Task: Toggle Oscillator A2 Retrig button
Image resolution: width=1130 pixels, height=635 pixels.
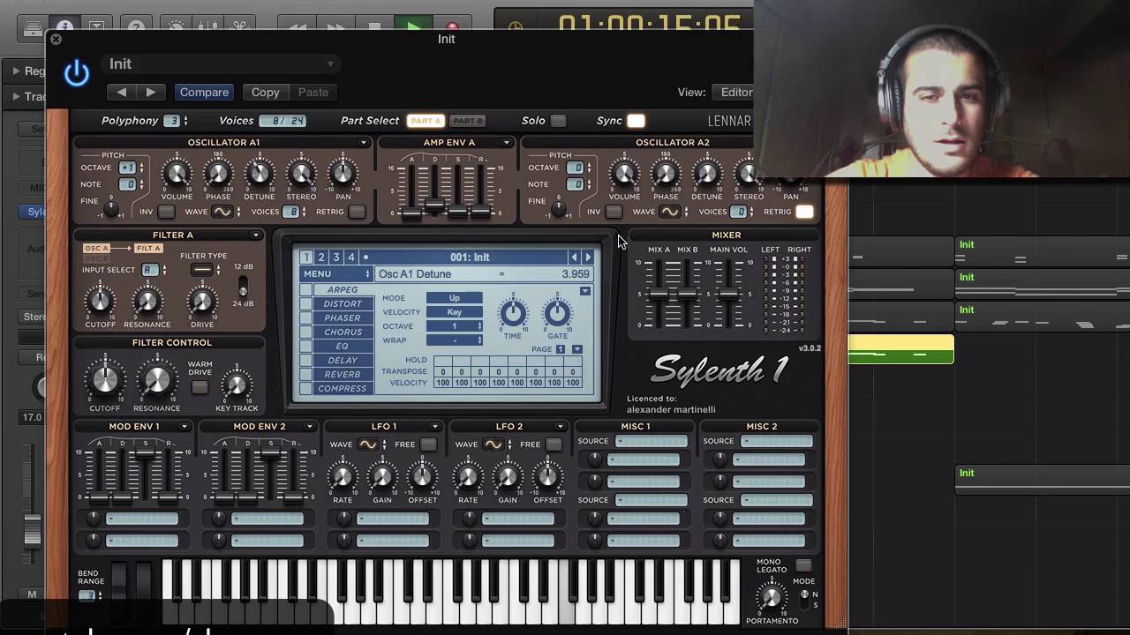Action: [804, 212]
